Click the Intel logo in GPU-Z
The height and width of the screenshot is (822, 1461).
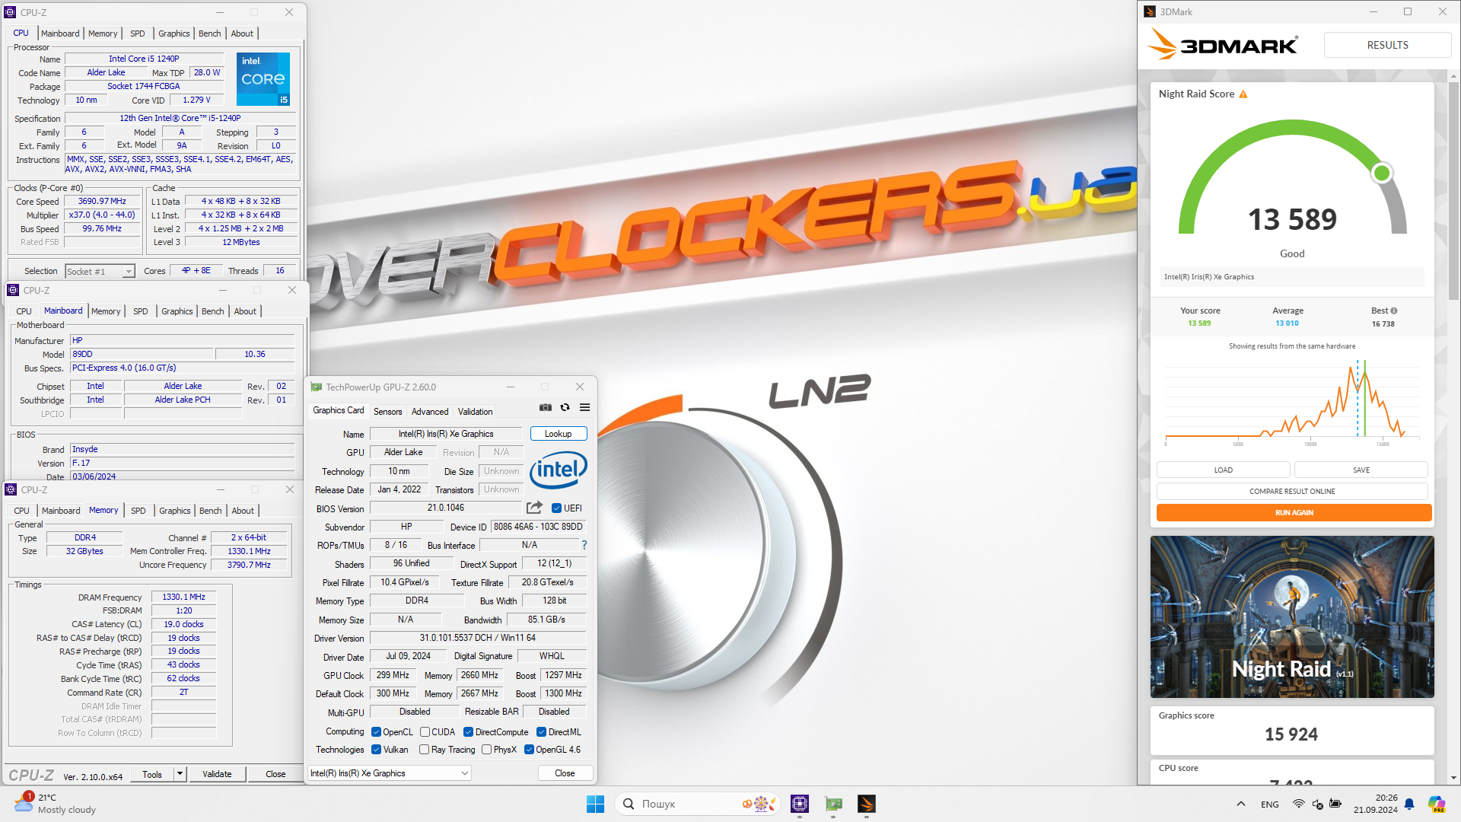[559, 470]
